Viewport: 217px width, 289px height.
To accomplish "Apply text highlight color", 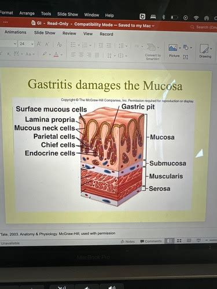I will pos(45,54).
